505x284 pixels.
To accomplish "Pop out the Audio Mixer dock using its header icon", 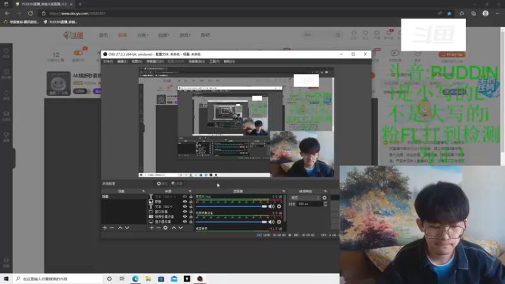I will coord(283,191).
